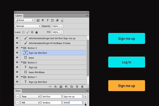Open the Opacity slider dropdown arrow
Viewport: 159px width, 106px height.
coord(61,26)
